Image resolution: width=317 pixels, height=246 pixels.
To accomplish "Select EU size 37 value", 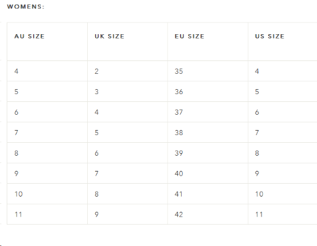I will pos(179,112).
